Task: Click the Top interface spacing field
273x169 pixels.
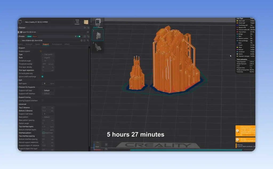Action: [x=48, y=136]
